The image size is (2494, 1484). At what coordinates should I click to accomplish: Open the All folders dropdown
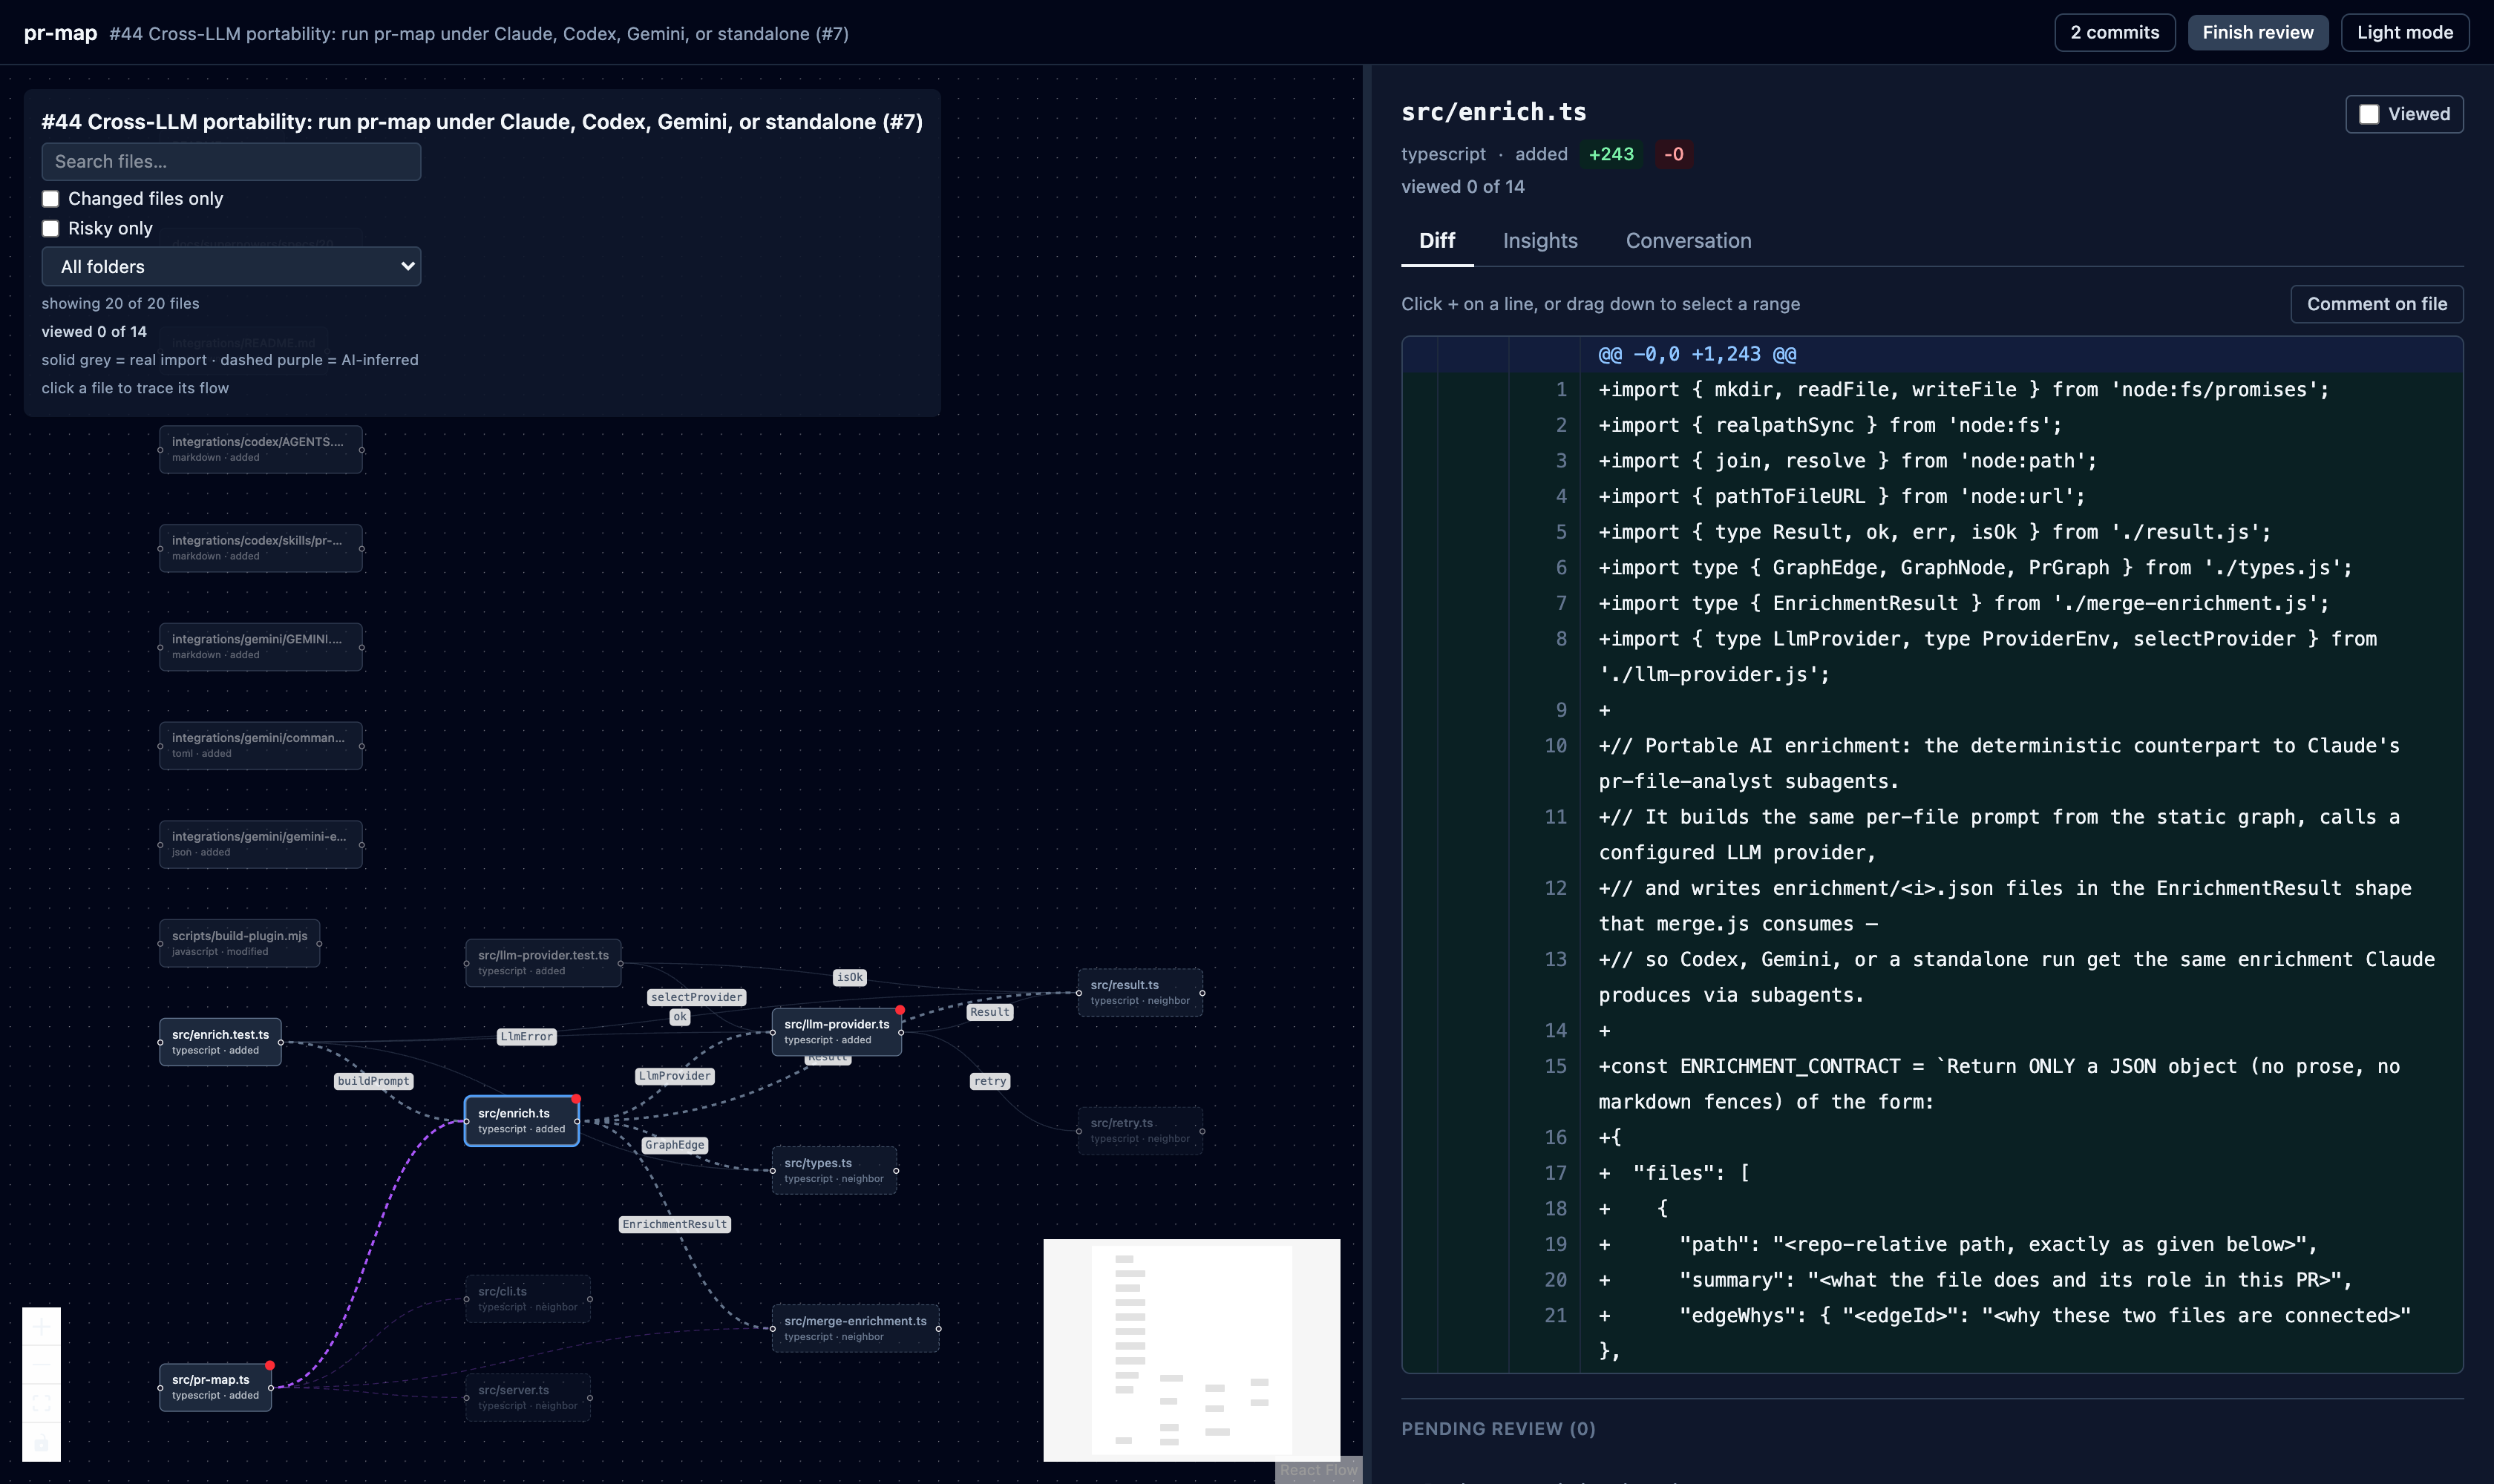231,267
